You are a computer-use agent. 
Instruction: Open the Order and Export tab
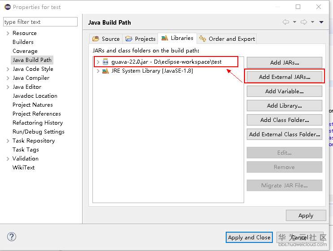tap(227, 39)
